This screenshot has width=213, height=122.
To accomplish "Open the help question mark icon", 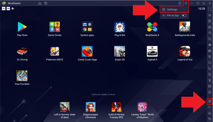I will [x=180, y=3].
